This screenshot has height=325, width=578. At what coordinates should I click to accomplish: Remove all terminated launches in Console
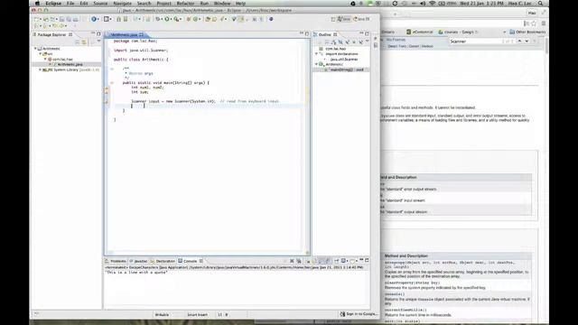(x=299, y=261)
